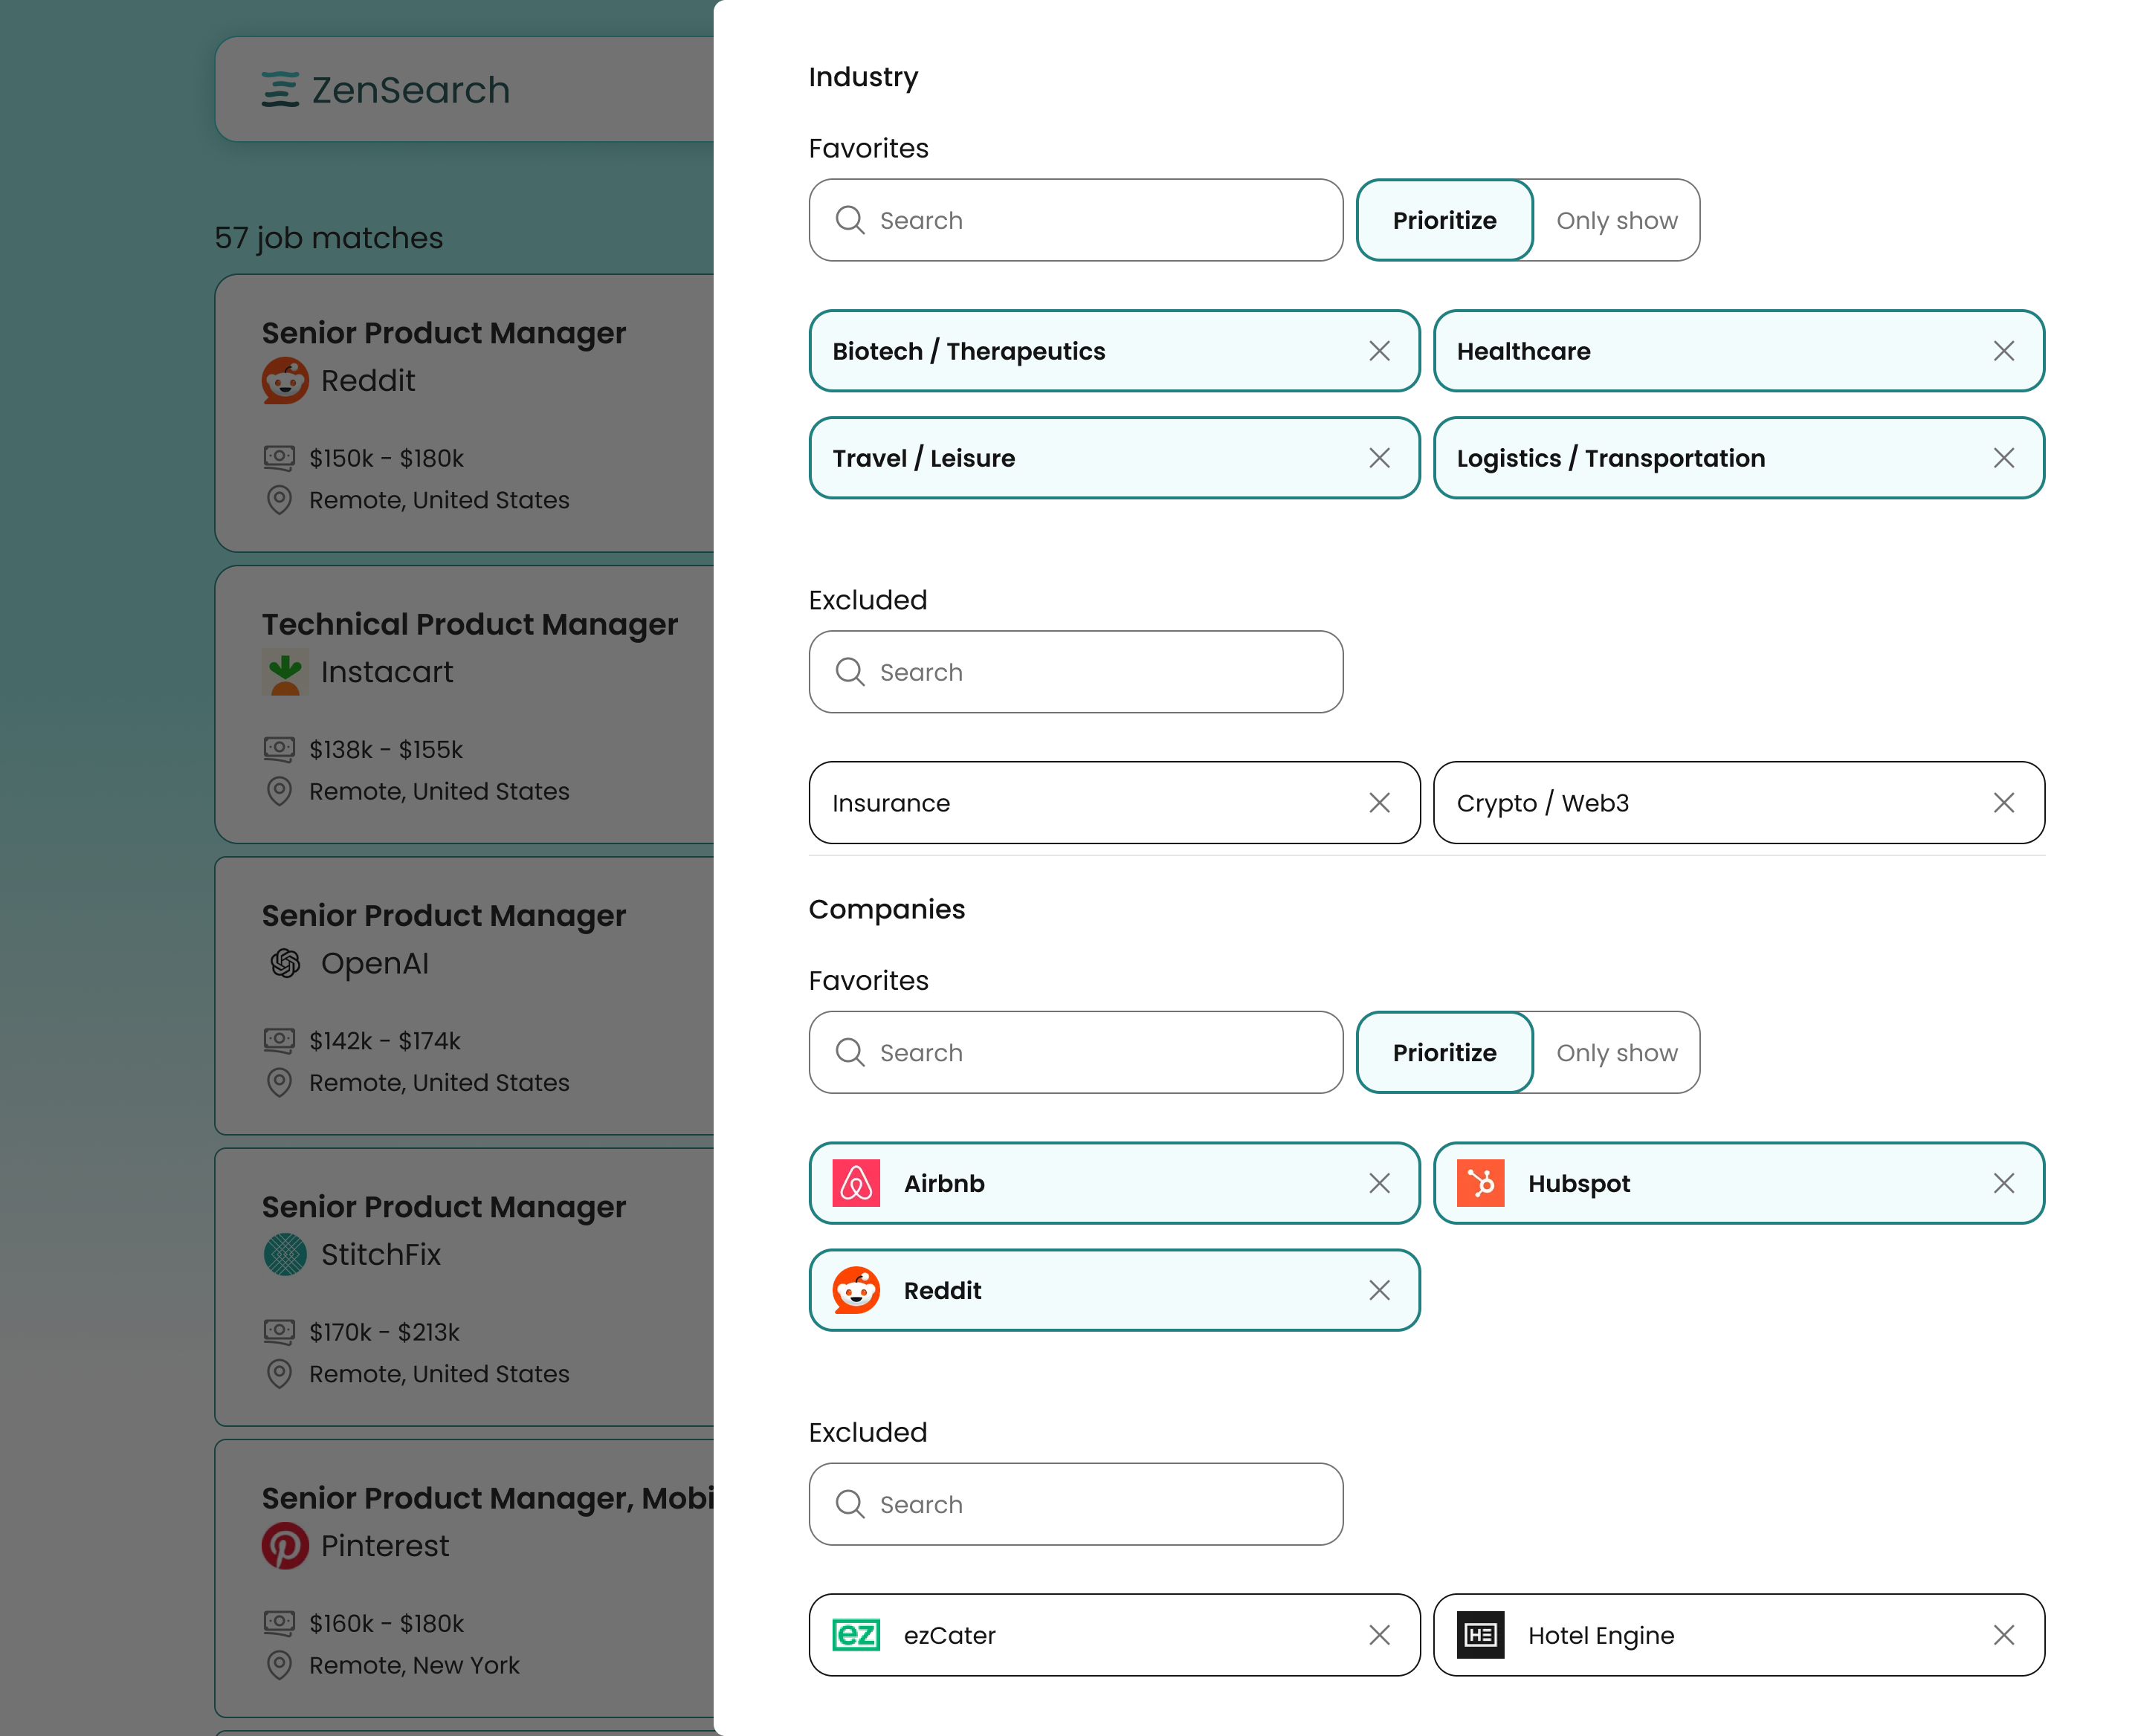Click the Biotech / Therapeutics chip label
The width and height of the screenshot is (2141, 1736).
(x=969, y=351)
